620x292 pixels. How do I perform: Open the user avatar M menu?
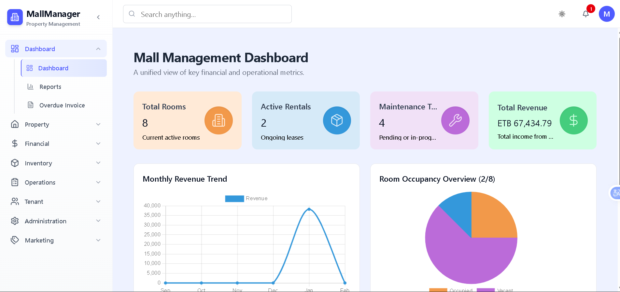pyautogui.click(x=606, y=14)
